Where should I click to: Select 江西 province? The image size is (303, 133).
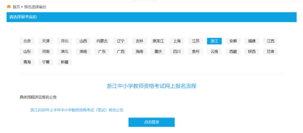270,41
